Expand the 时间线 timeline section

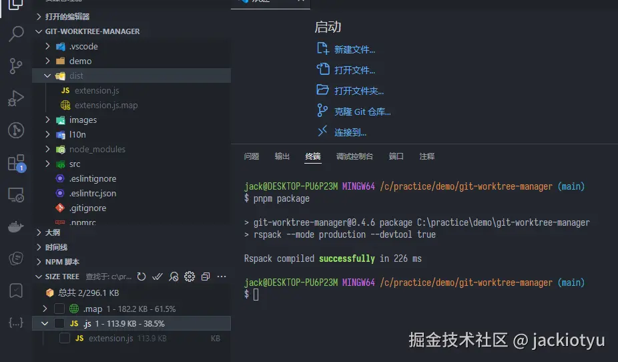click(39, 247)
